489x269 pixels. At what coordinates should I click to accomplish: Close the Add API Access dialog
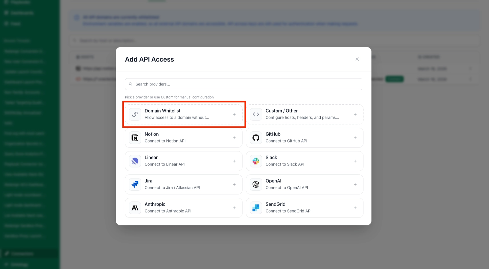point(357,59)
